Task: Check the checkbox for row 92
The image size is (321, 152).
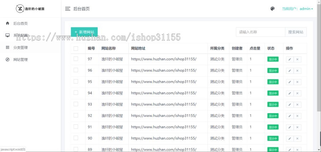Action: click(x=76, y=115)
